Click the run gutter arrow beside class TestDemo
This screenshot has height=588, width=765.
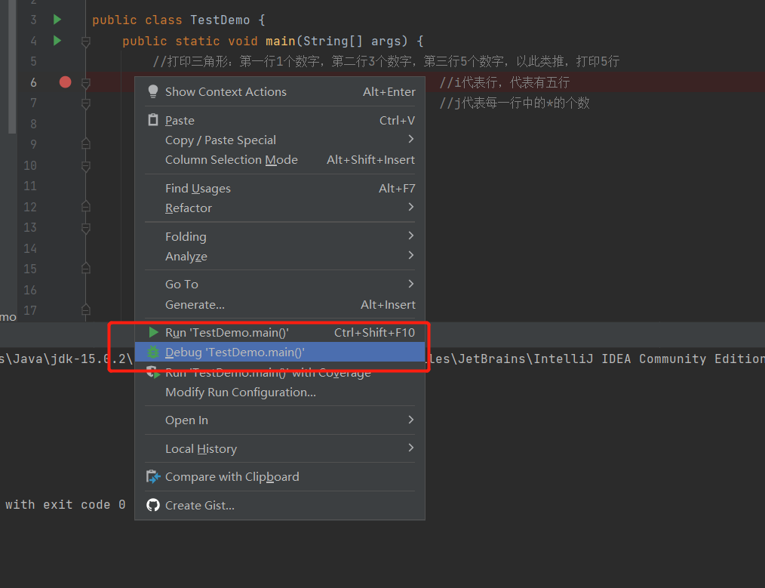point(57,20)
